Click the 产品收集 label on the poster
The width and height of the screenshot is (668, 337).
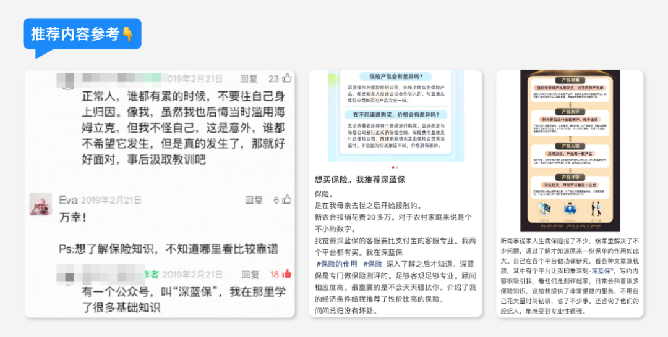pos(570,80)
